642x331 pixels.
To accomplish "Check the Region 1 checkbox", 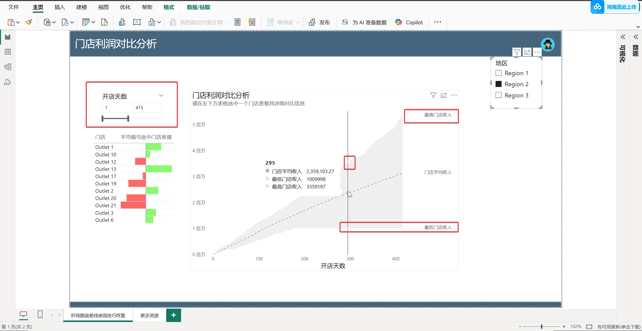I will point(498,73).
